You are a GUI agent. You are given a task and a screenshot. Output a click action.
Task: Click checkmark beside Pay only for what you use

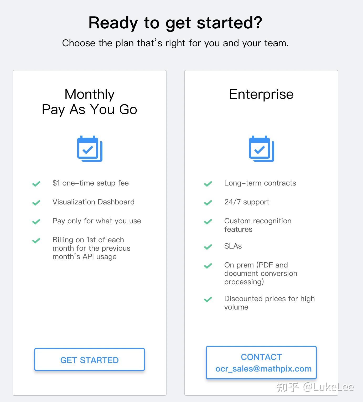pos(36,221)
